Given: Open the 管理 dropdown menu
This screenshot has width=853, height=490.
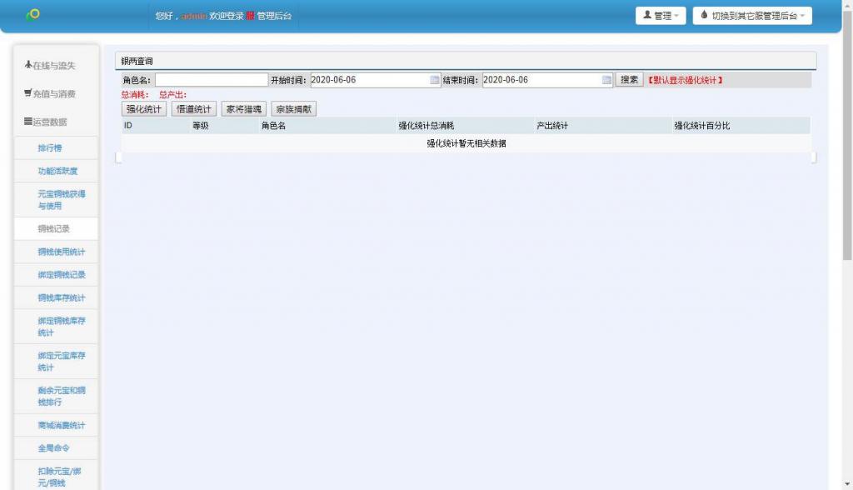Looking at the screenshot, I should click(x=661, y=14).
